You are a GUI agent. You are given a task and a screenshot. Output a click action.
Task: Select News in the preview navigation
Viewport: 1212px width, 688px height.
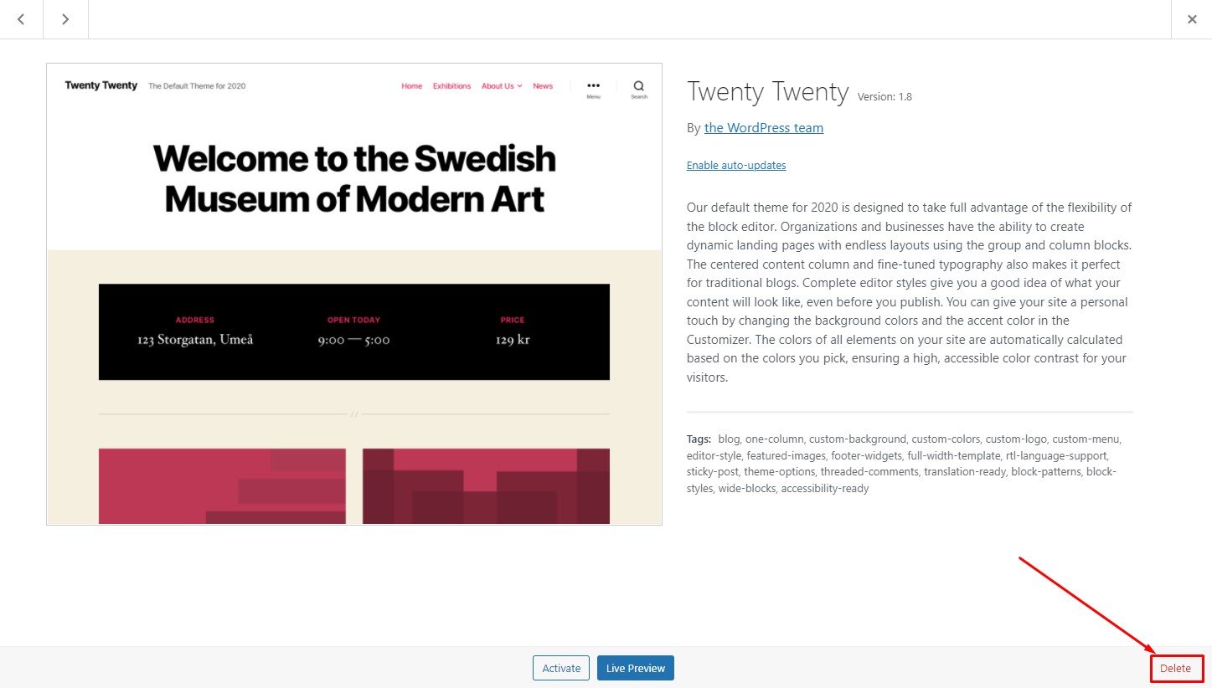click(x=543, y=86)
